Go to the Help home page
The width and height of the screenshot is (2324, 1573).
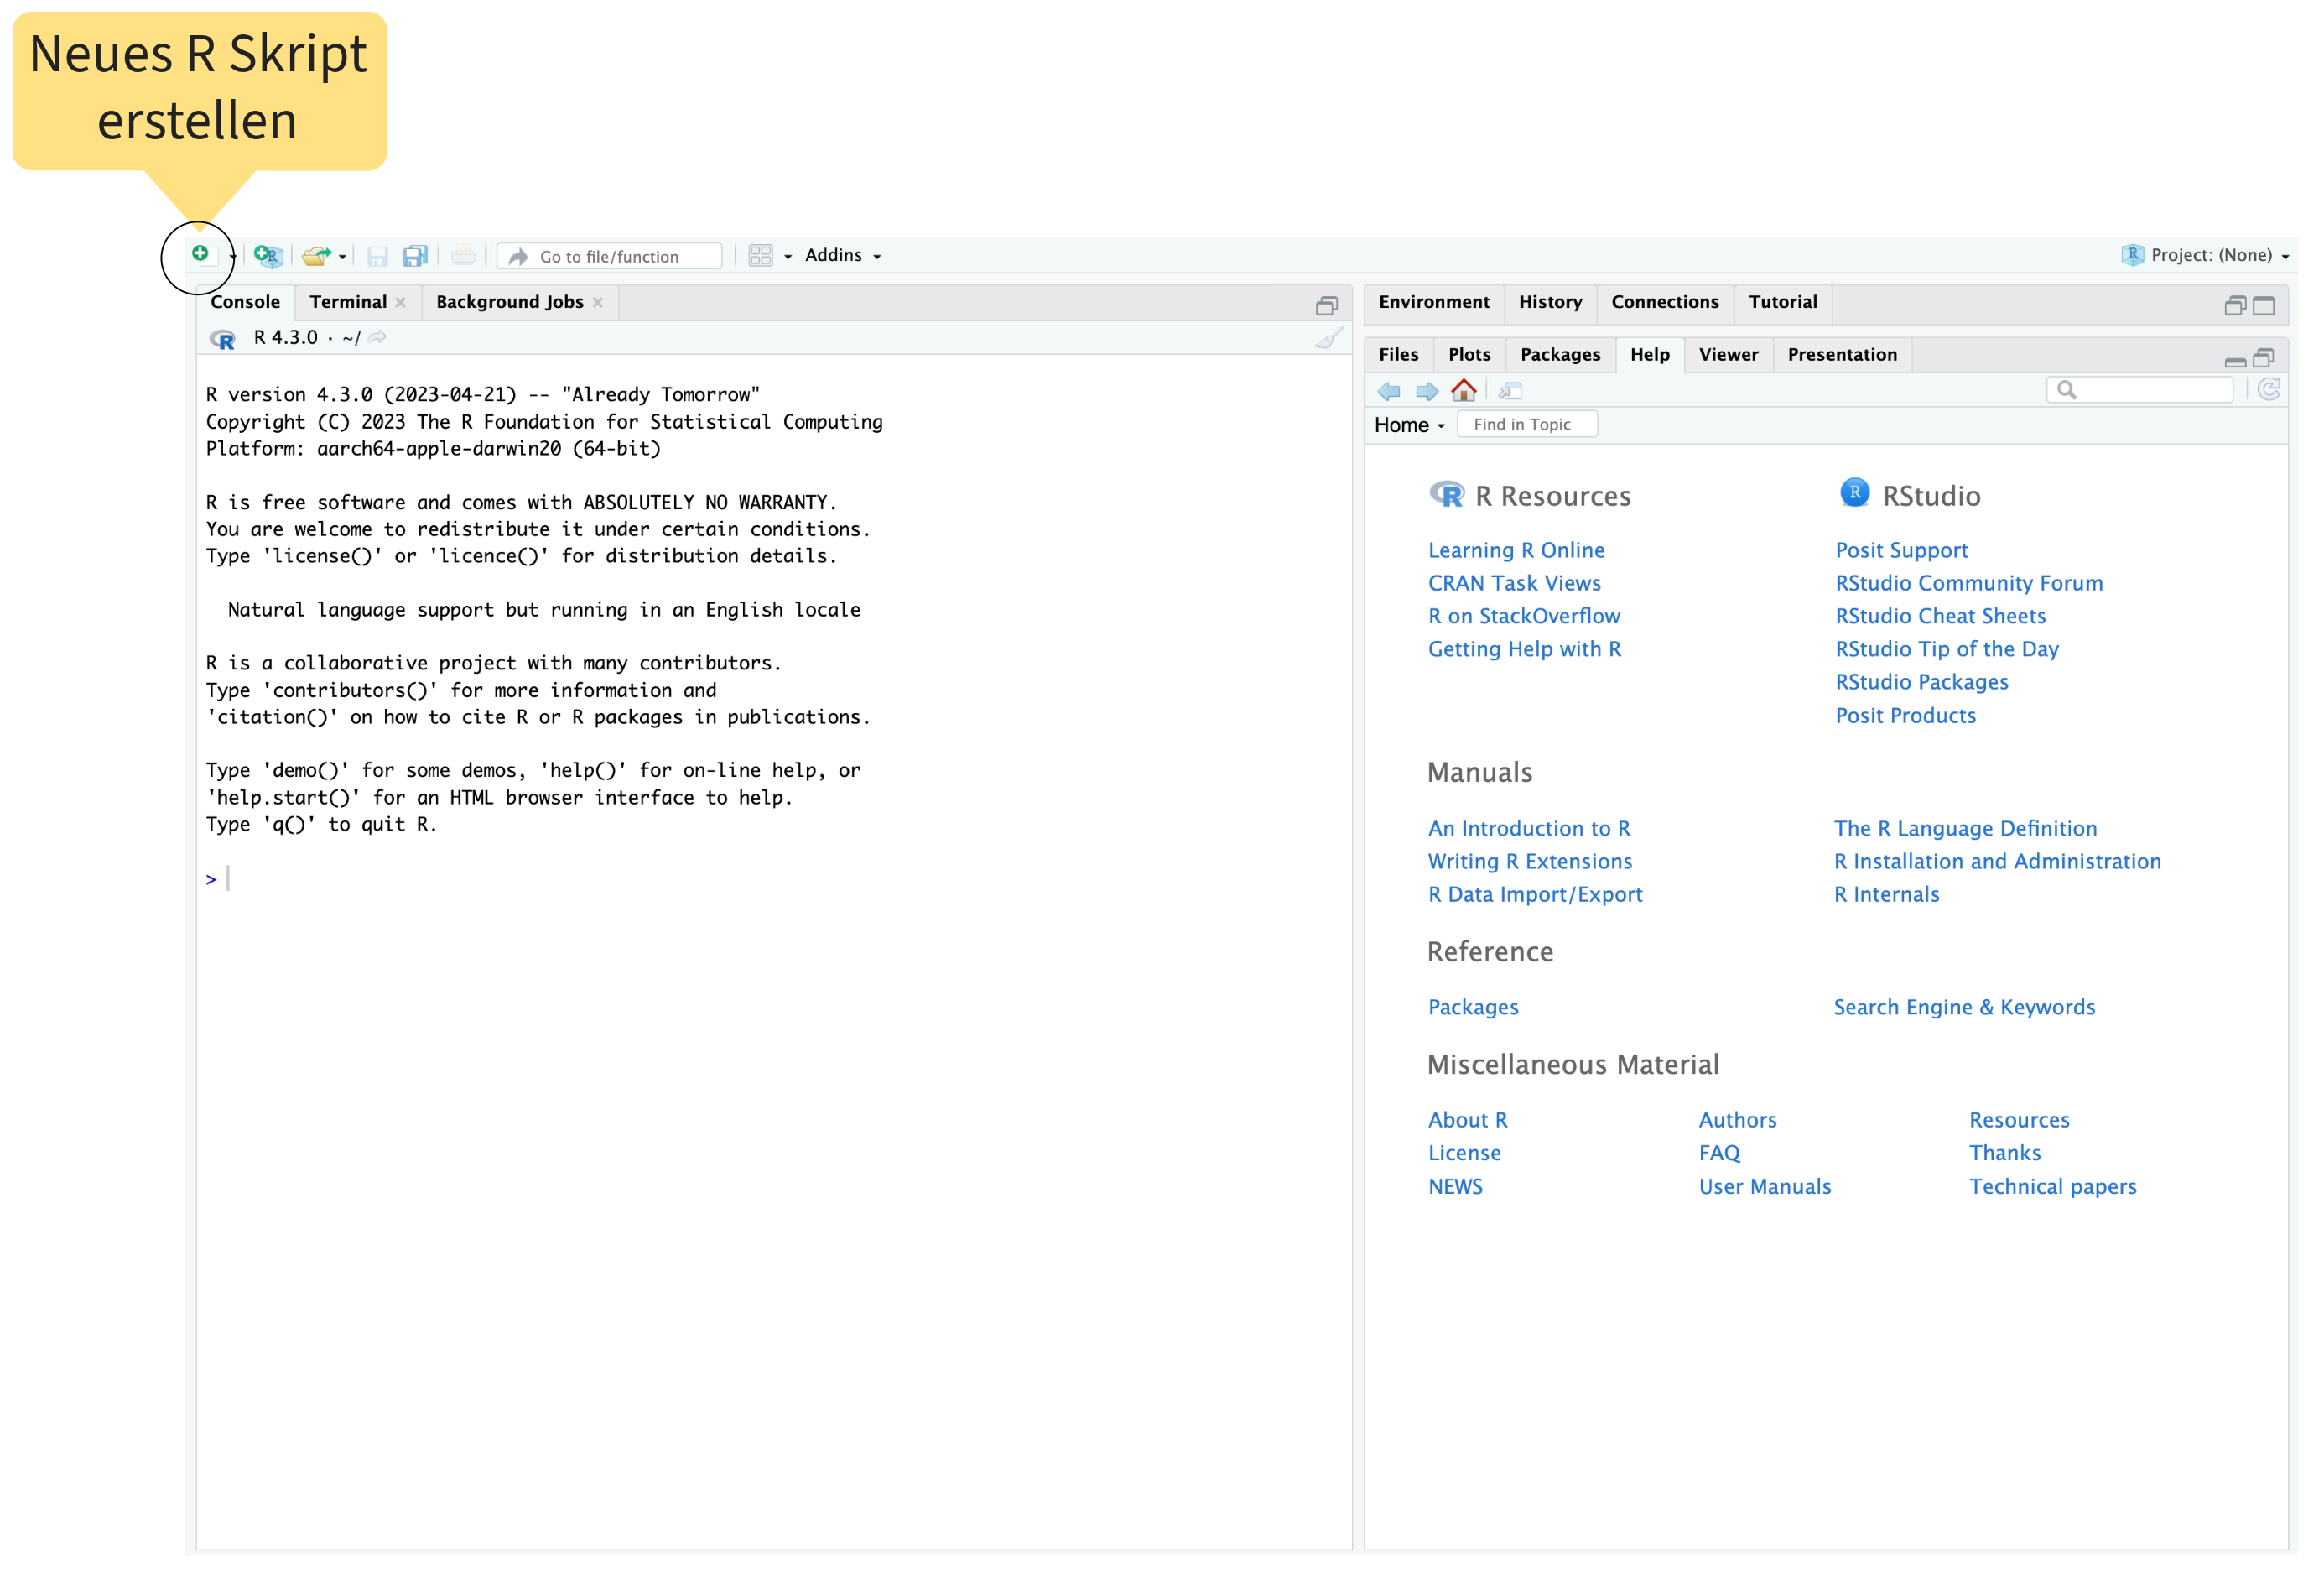click(1463, 390)
